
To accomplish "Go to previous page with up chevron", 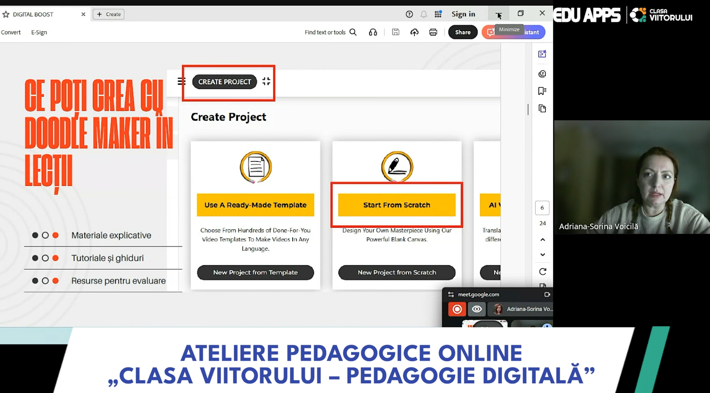I will [543, 240].
